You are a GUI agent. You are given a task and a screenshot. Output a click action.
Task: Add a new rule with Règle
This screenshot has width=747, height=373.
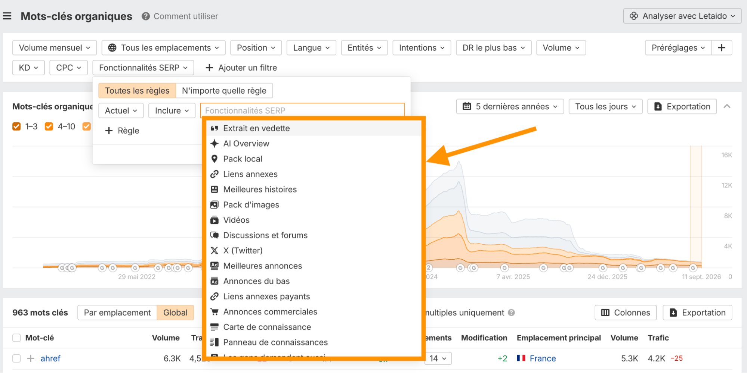(x=122, y=131)
